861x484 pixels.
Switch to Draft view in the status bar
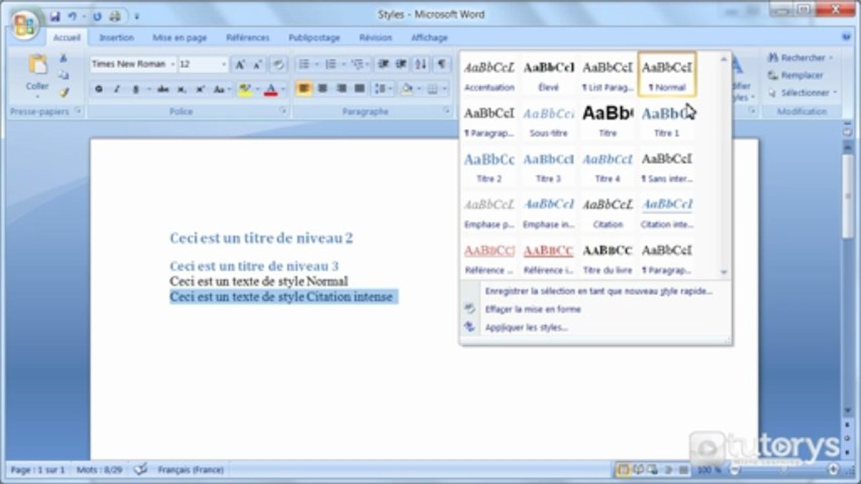tap(683, 469)
